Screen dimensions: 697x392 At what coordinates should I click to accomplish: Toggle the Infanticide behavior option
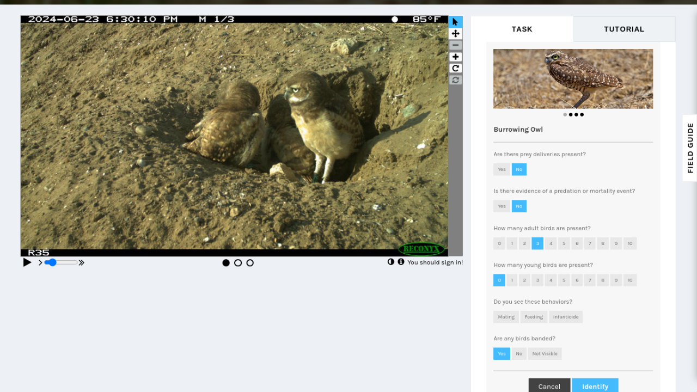(566, 317)
